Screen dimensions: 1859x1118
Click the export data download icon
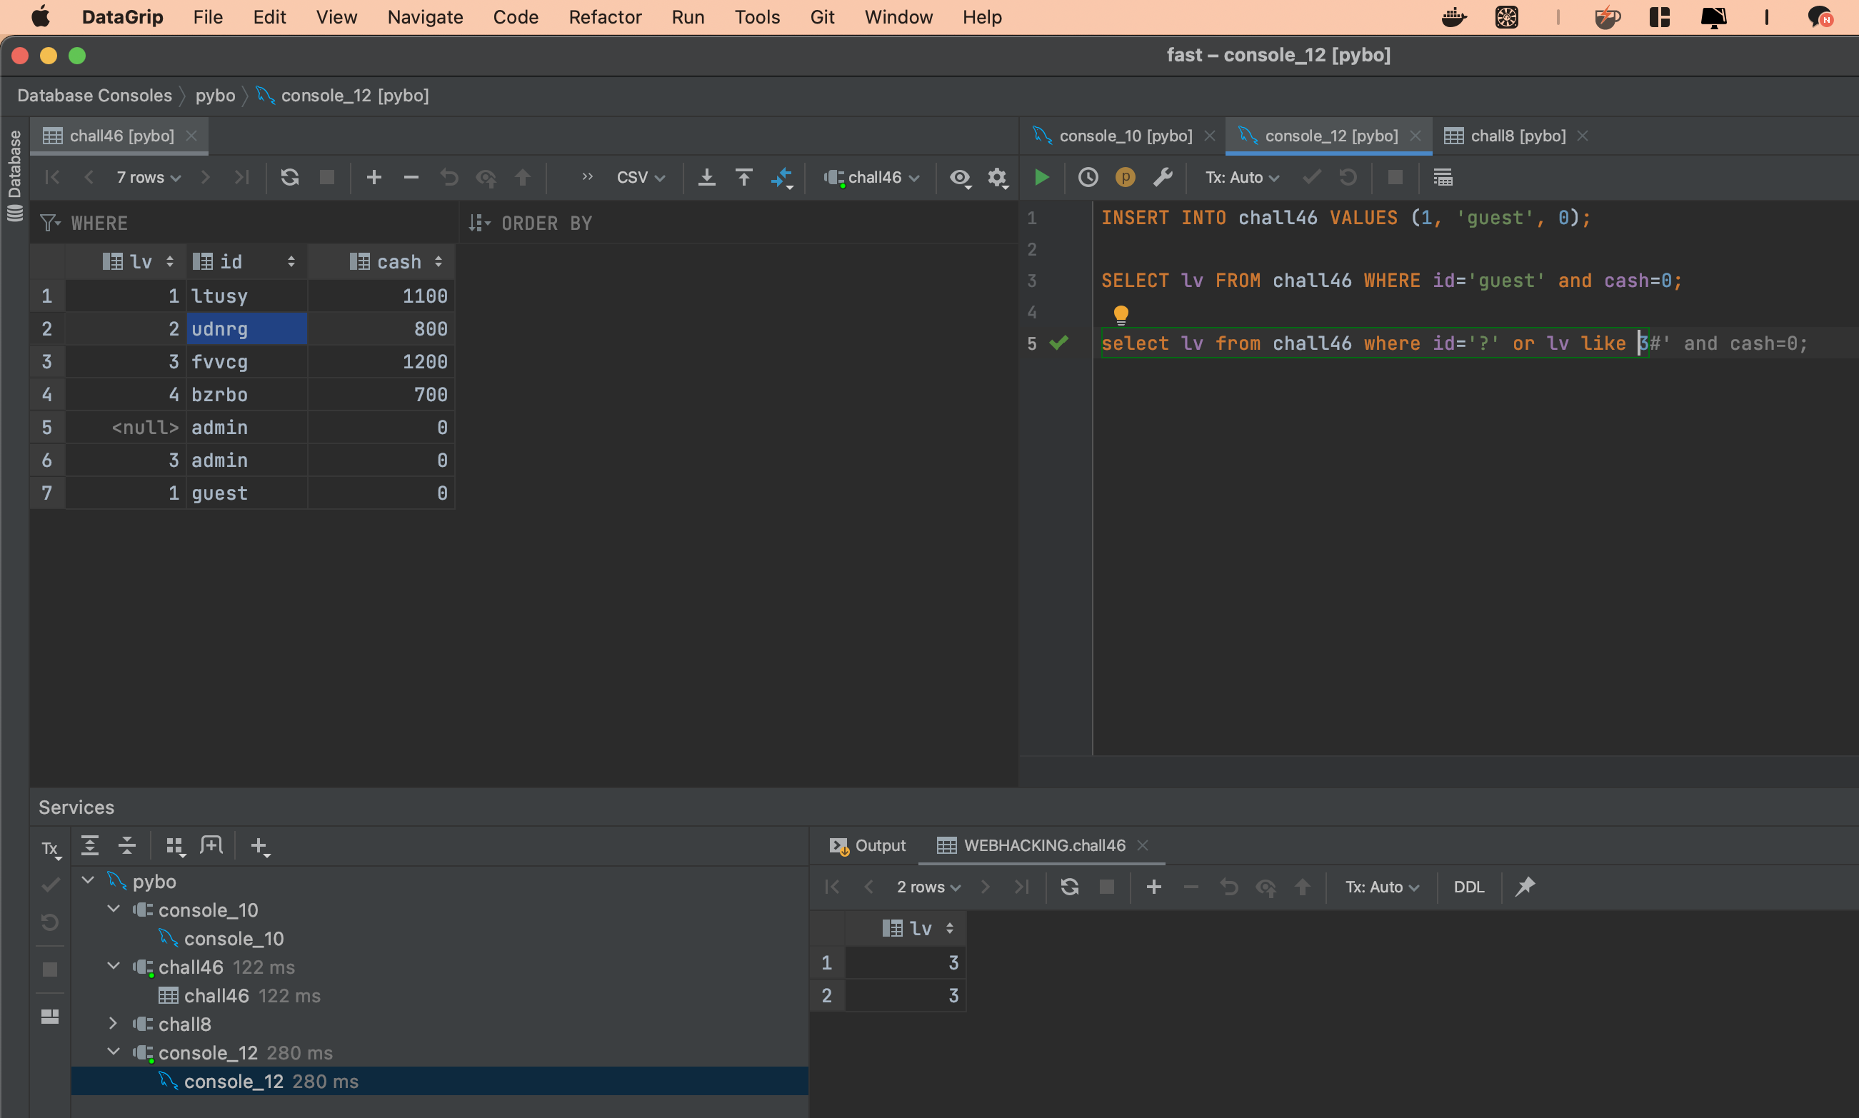pyautogui.click(x=706, y=178)
